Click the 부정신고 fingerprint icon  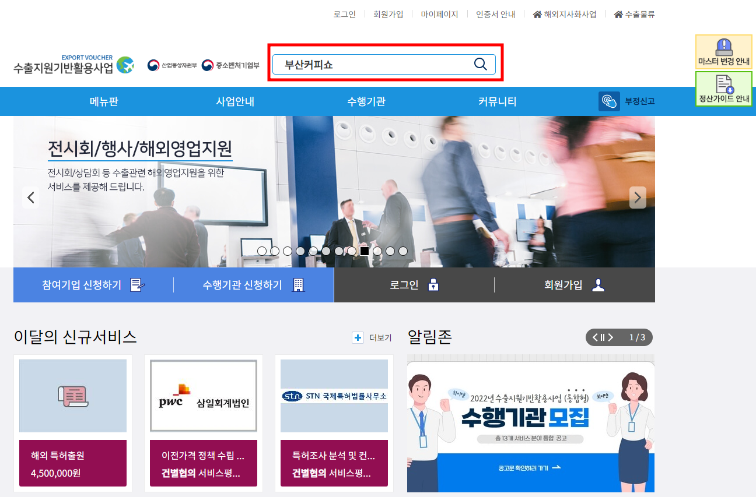tap(609, 101)
